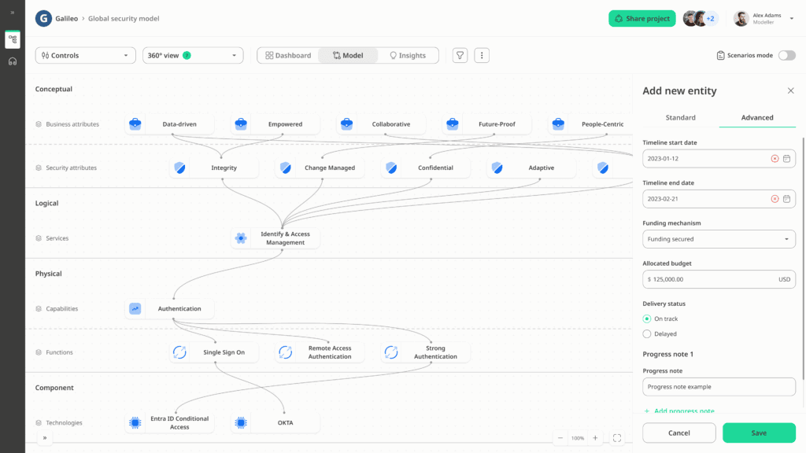
Task: Switch to the Standard tab
Action: pos(680,118)
